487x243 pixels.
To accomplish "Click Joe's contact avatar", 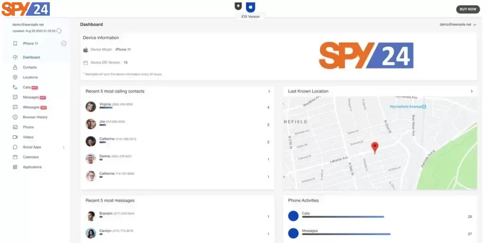I will 91,124.
